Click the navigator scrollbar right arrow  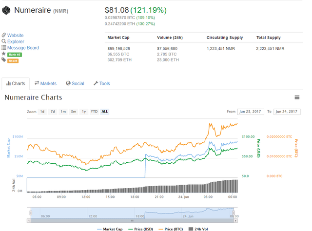(x=236, y=221)
